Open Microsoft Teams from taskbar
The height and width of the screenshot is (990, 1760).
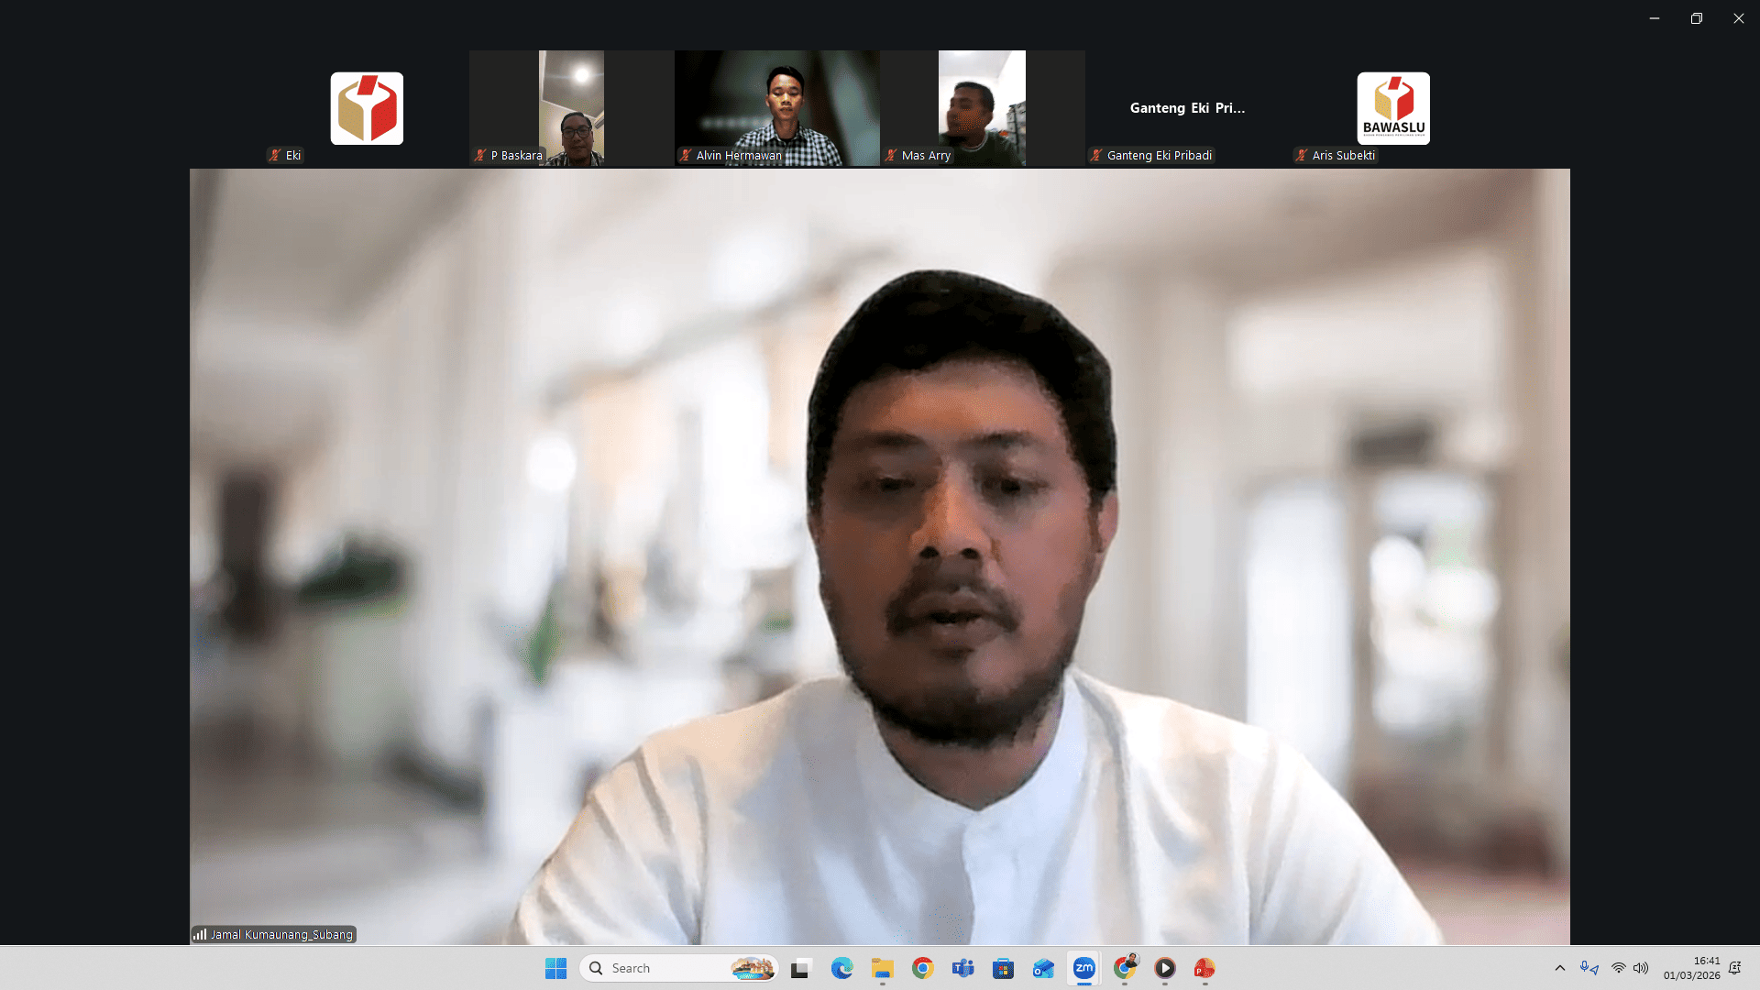(x=962, y=968)
